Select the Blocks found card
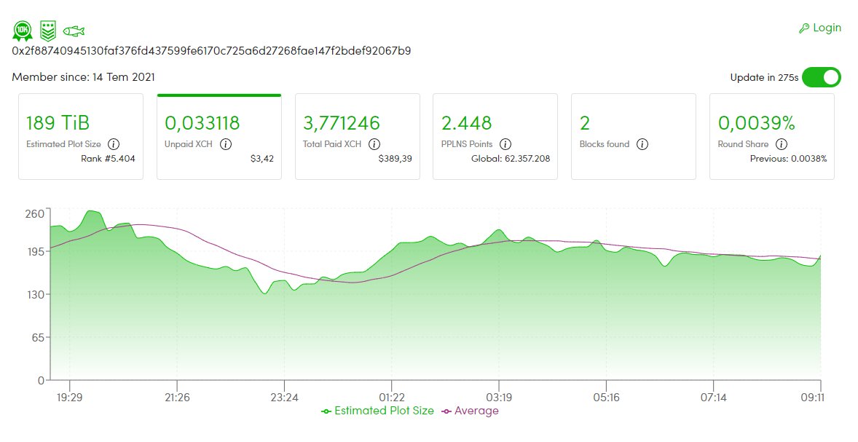Viewport: 858px width, 442px height. [x=634, y=136]
